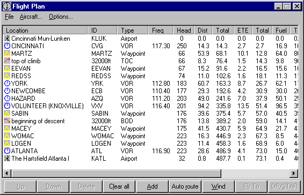The width and height of the screenshot is (304, 195).
Task: Click the horizontal scrollbar left arrow
Action: [x=7, y=174]
